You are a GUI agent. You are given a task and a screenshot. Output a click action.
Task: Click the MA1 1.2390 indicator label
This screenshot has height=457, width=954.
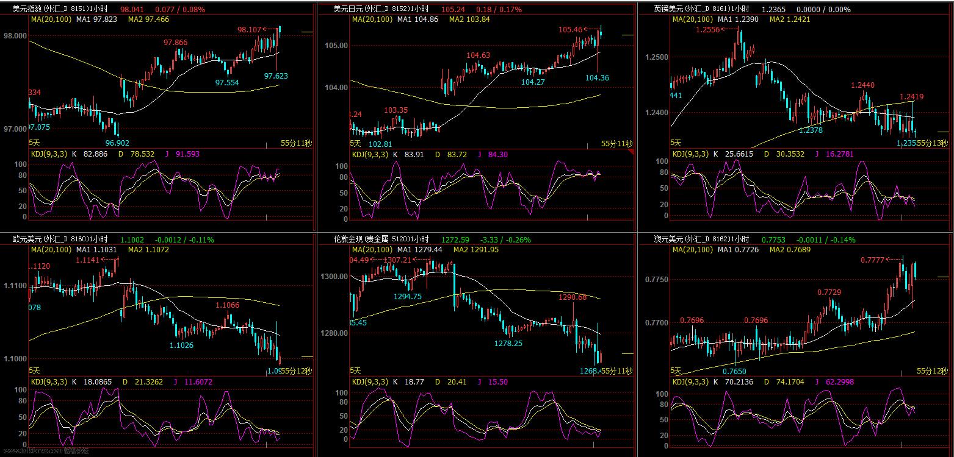[739, 19]
